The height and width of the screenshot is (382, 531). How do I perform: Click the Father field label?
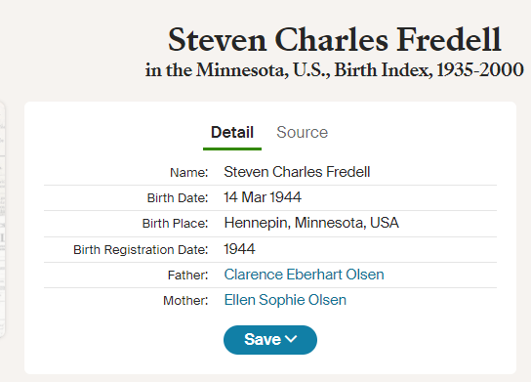point(187,275)
